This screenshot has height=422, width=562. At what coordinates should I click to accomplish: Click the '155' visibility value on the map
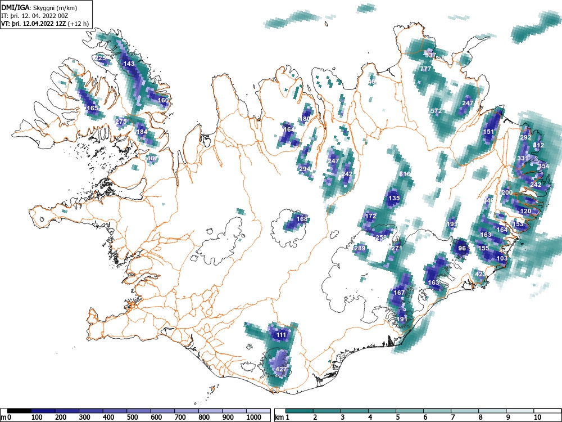[x=483, y=248]
